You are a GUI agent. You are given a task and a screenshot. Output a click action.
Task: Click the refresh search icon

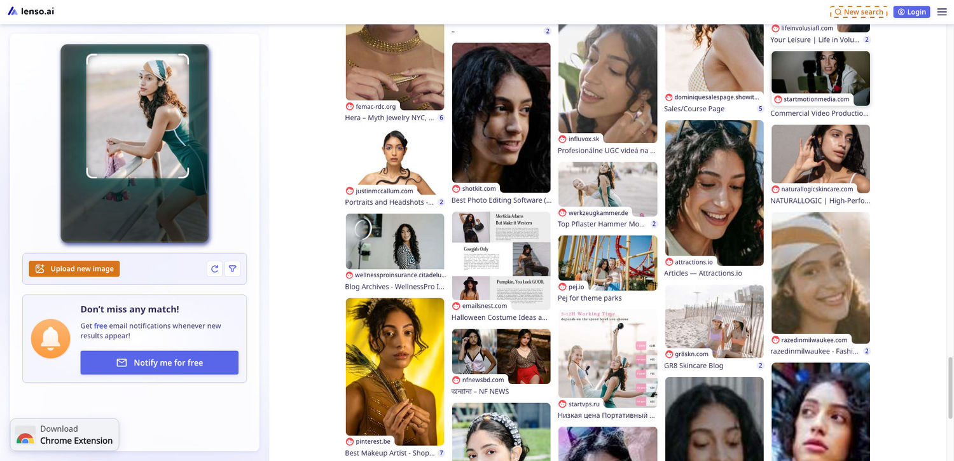coord(214,269)
